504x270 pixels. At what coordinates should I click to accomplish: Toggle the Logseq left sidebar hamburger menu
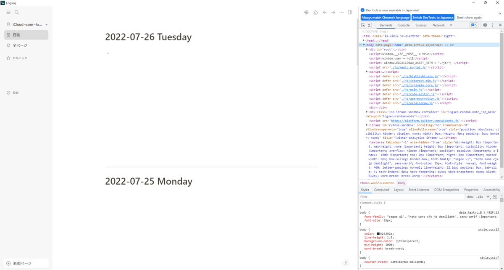tap(8, 13)
